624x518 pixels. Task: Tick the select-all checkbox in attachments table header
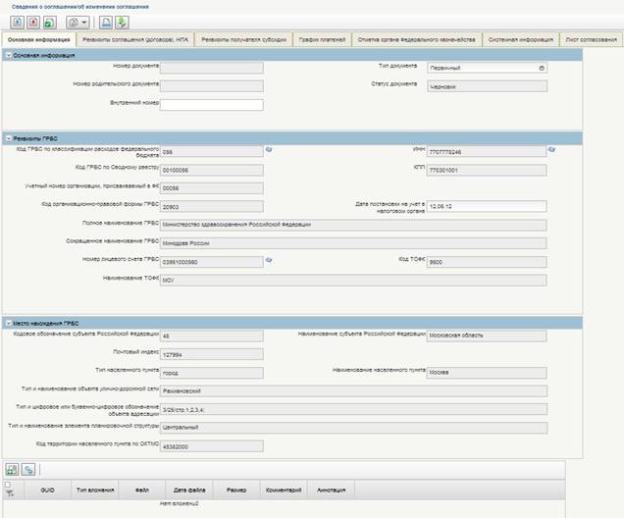[9, 485]
